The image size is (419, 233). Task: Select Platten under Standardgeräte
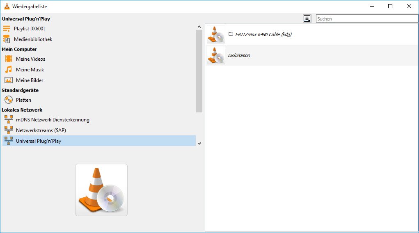pos(23,100)
